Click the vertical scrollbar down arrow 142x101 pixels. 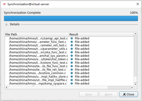pyautogui.click(x=135, y=84)
